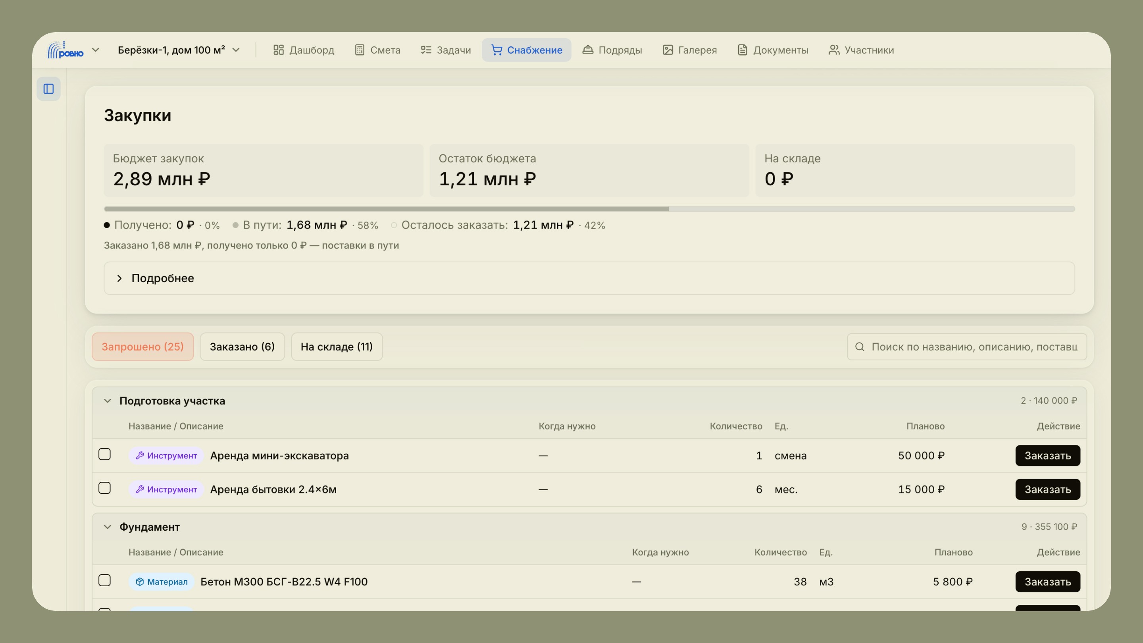Open the Галерея tab
Viewport: 1143px width, 643px height.
(689, 50)
